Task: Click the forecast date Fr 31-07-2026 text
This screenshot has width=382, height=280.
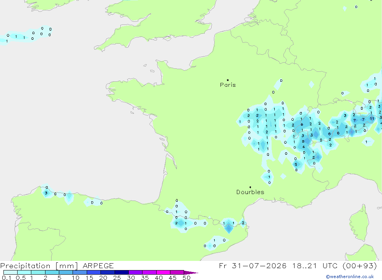Action: point(253,265)
